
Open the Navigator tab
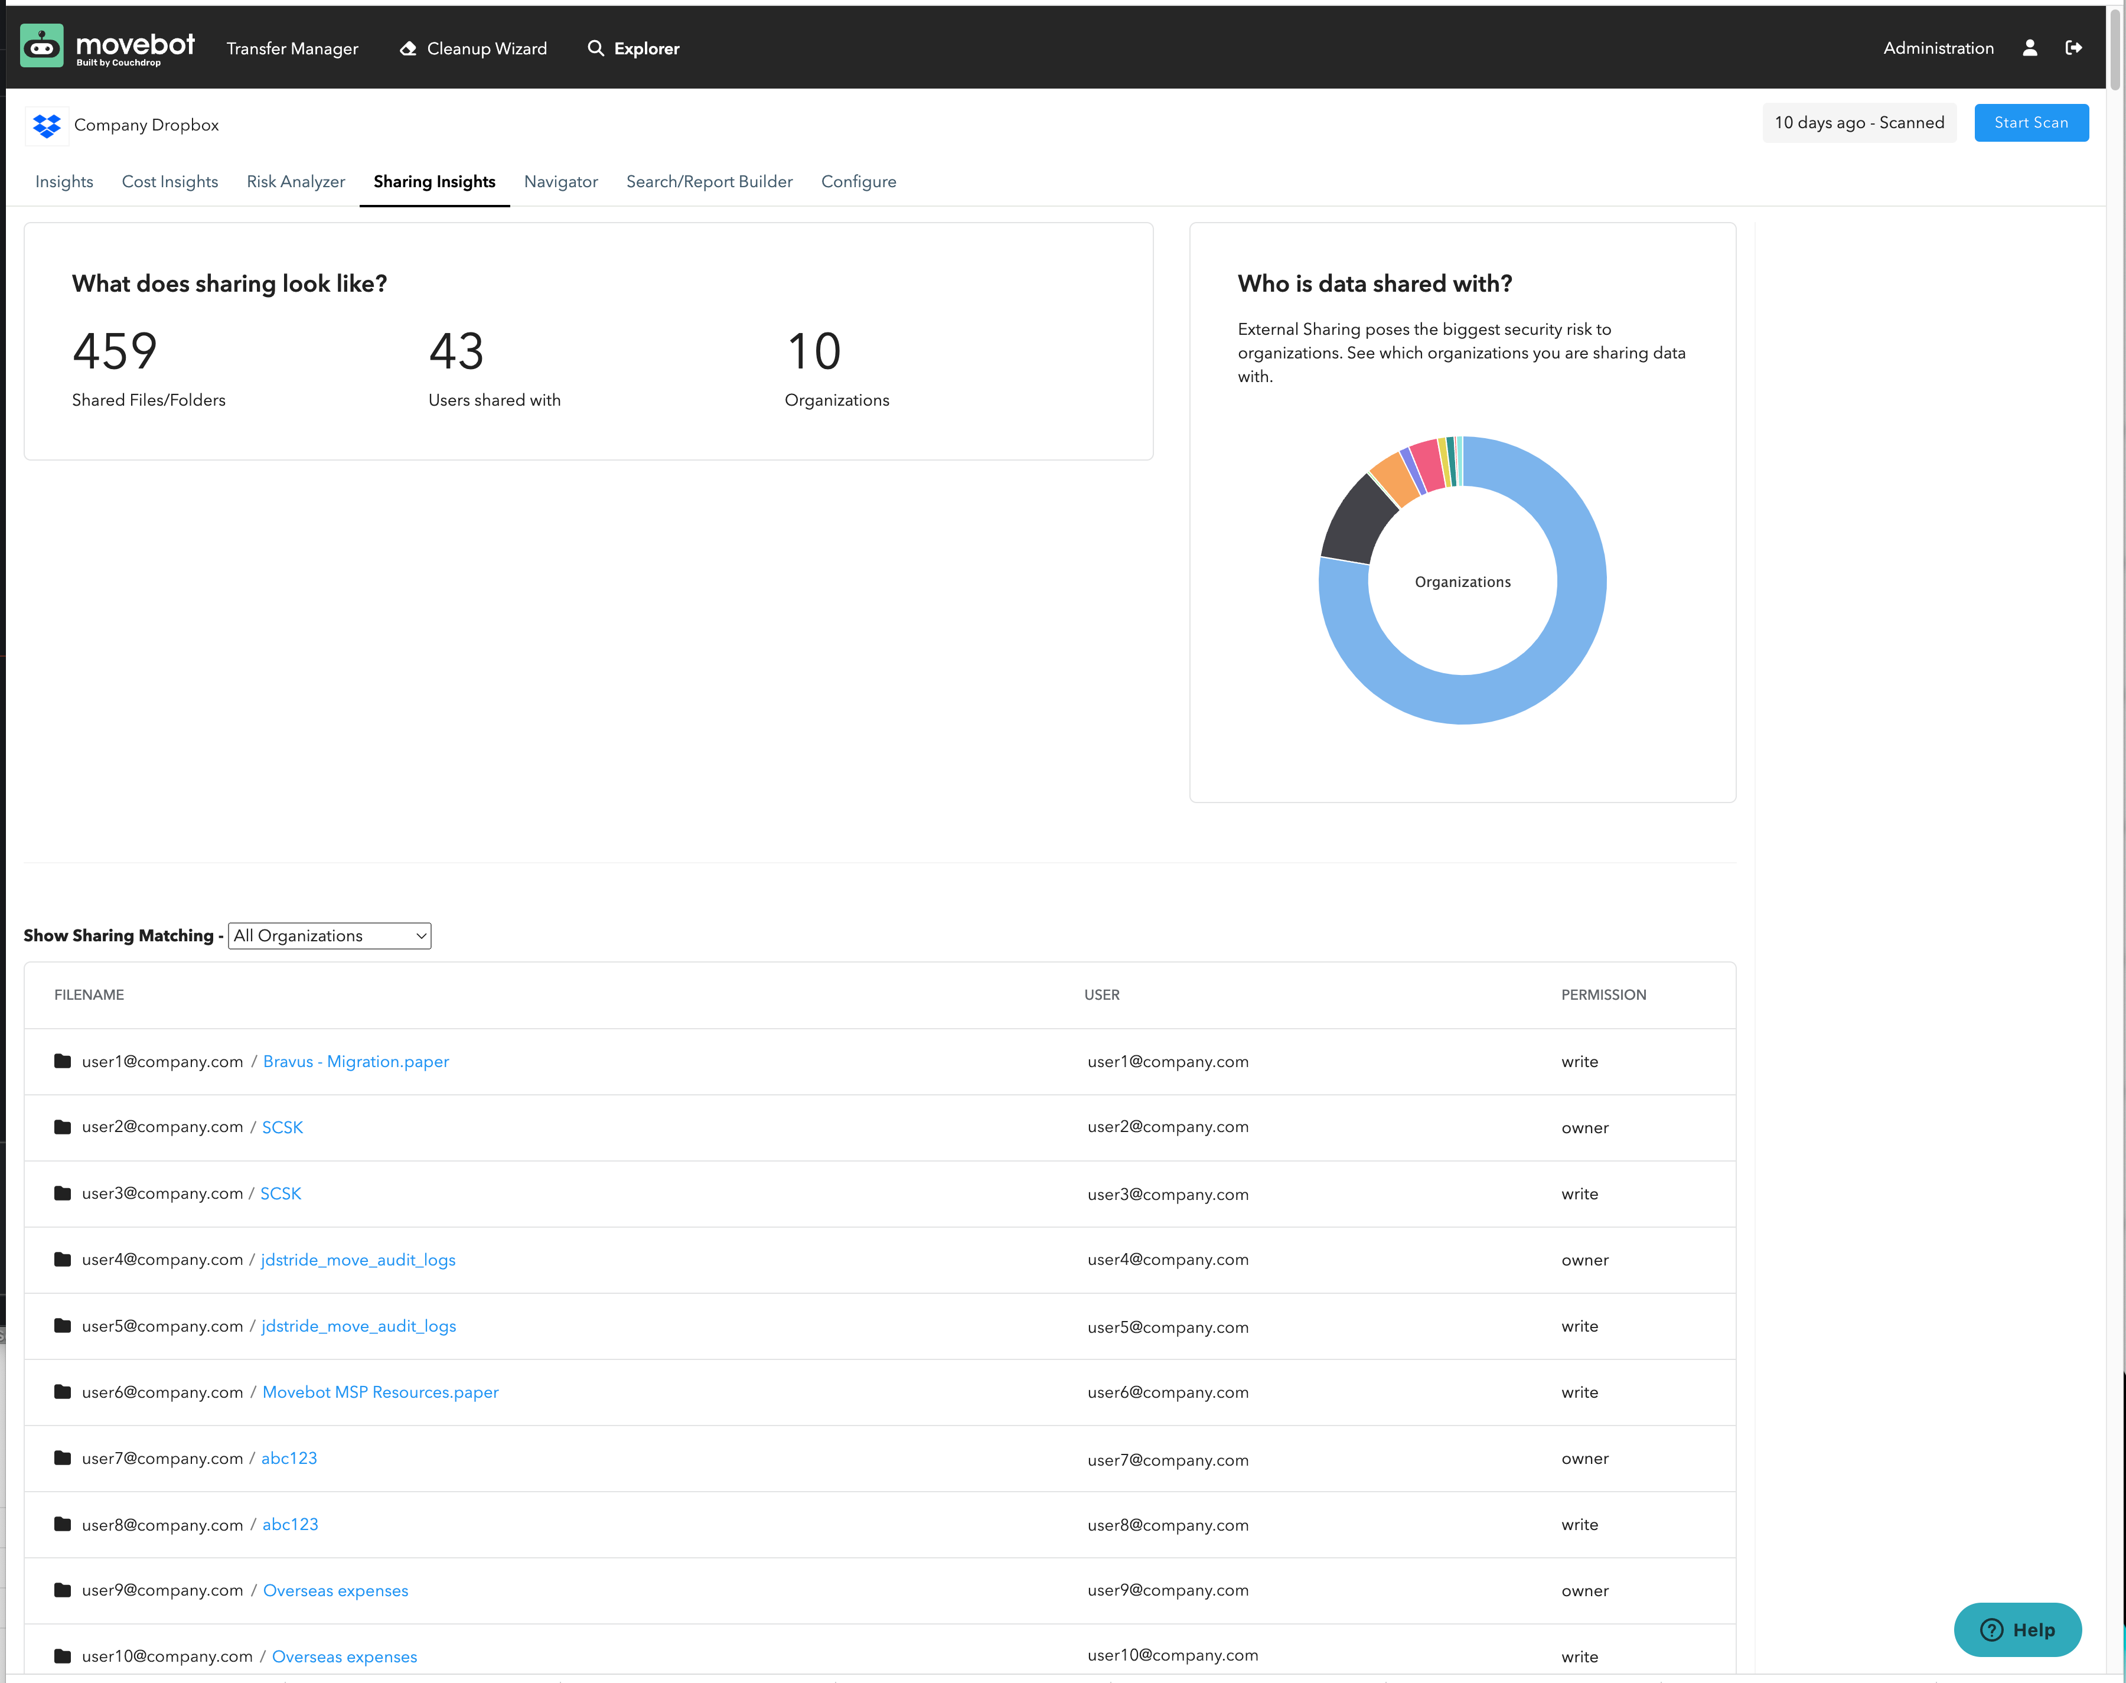click(x=560, y=181)
